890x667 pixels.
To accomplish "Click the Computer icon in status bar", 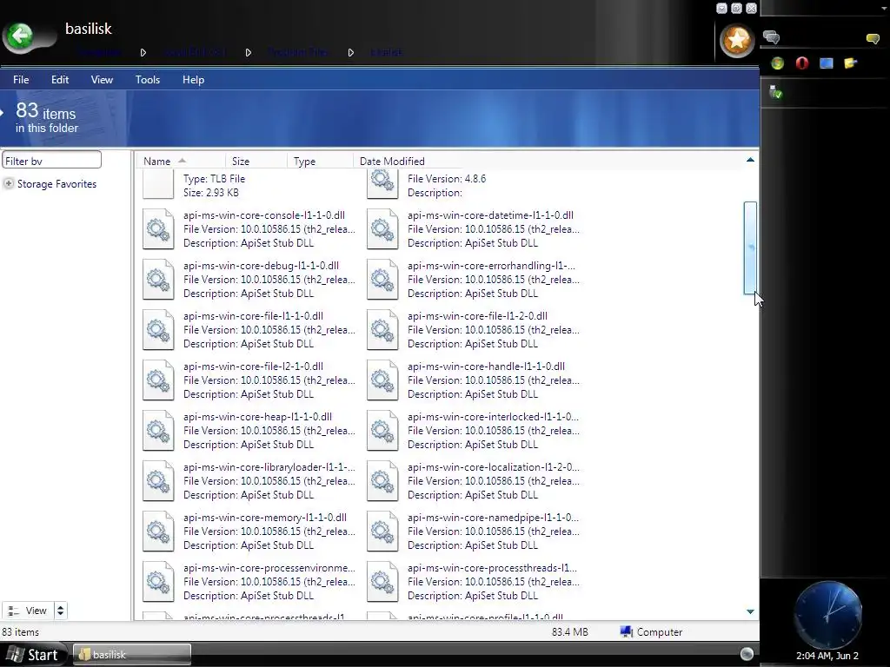I will tap(627, 632).
